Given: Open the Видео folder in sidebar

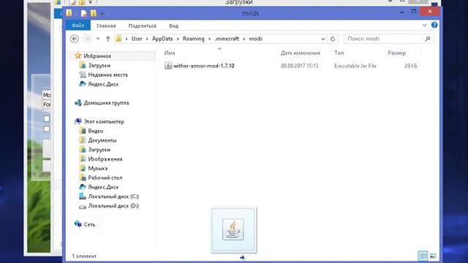Looking at the screenshot, I should (x=96, y=131).
